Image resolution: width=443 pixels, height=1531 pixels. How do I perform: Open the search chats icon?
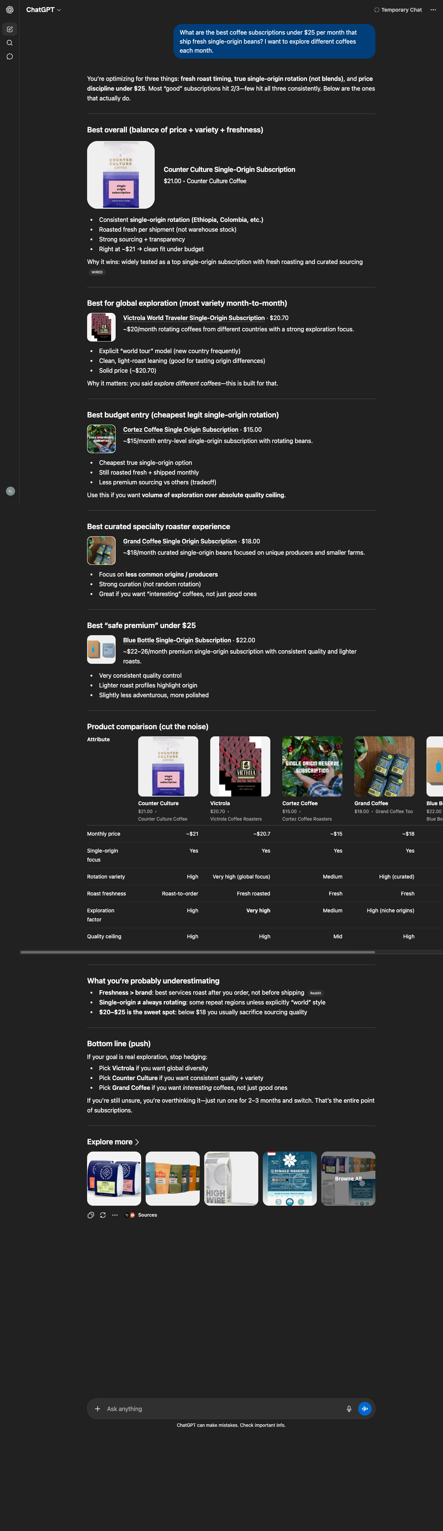[9, 43]
